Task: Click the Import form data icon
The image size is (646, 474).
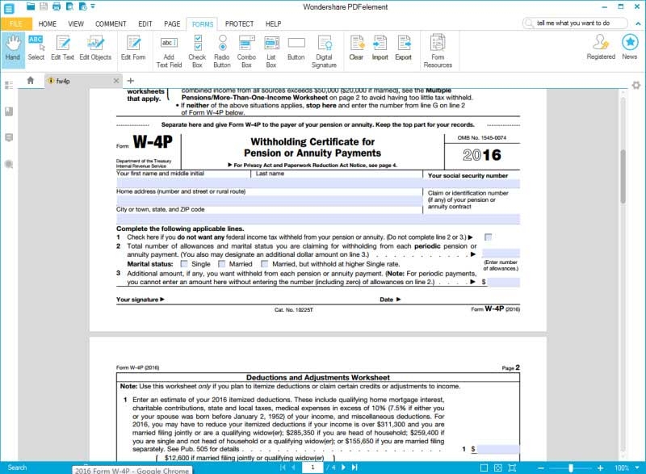Action: click(x=380, y=47)
